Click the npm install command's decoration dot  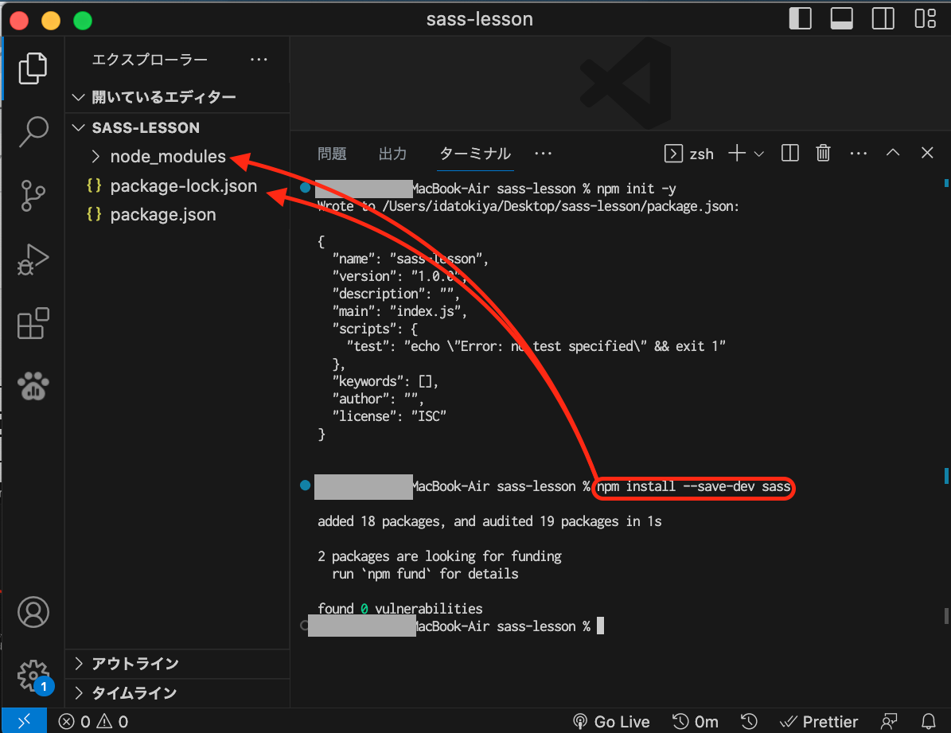point(305,485)
